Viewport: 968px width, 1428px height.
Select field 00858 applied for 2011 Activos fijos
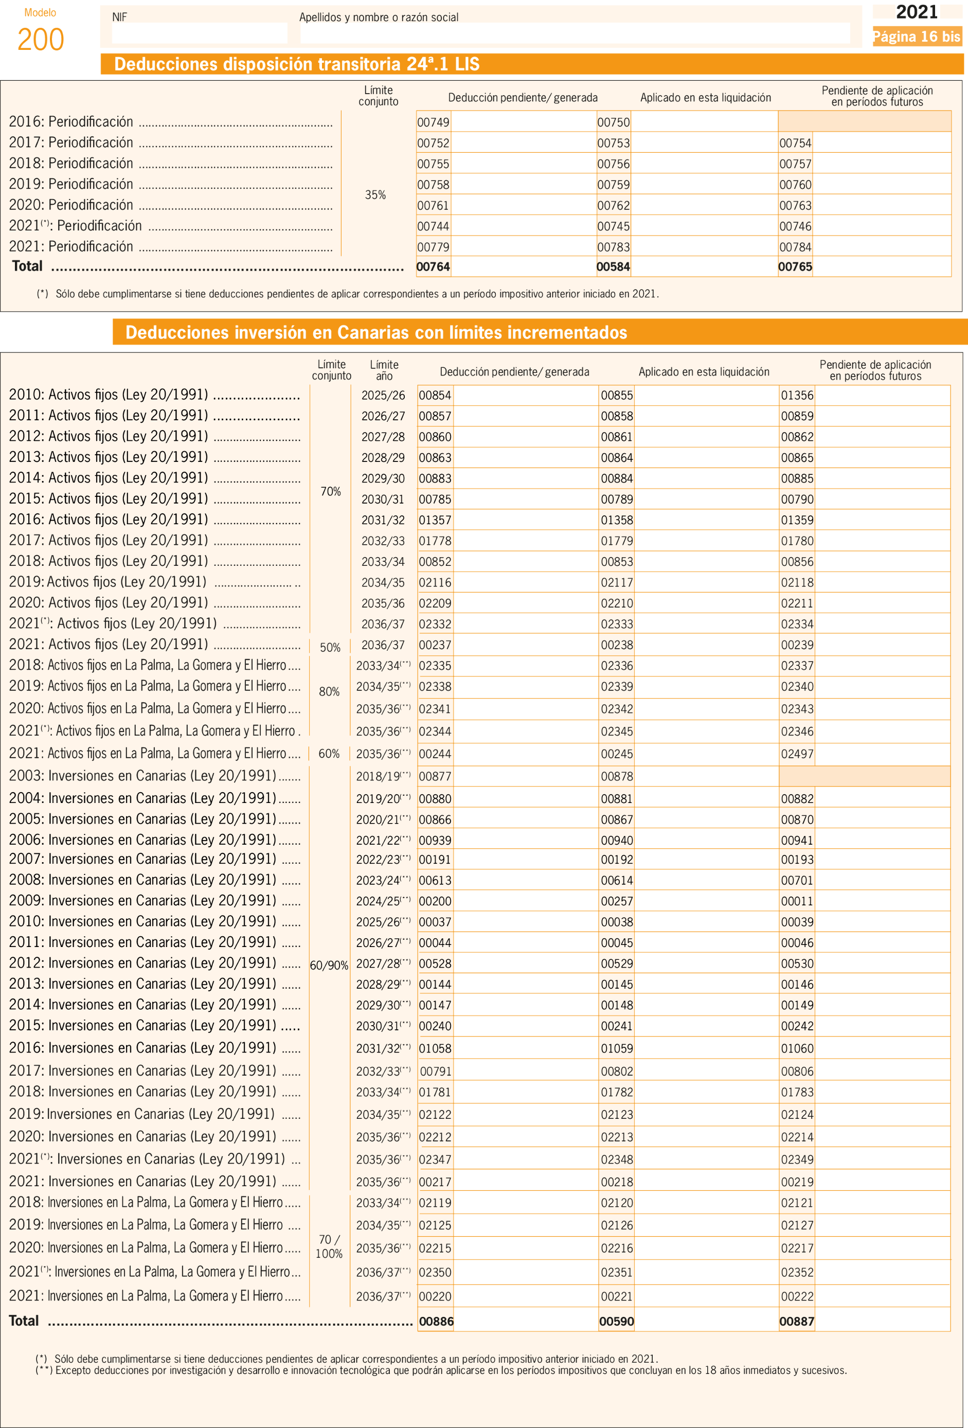[706, 416]
